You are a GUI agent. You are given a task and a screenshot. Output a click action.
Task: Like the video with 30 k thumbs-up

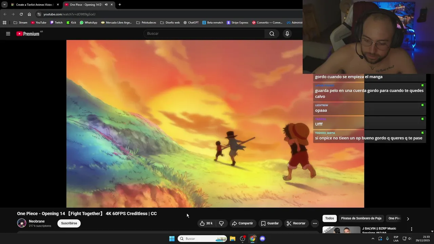(206, 223)
